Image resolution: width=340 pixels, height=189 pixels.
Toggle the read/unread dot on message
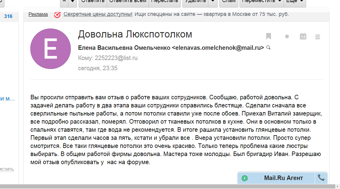(287, 37)
